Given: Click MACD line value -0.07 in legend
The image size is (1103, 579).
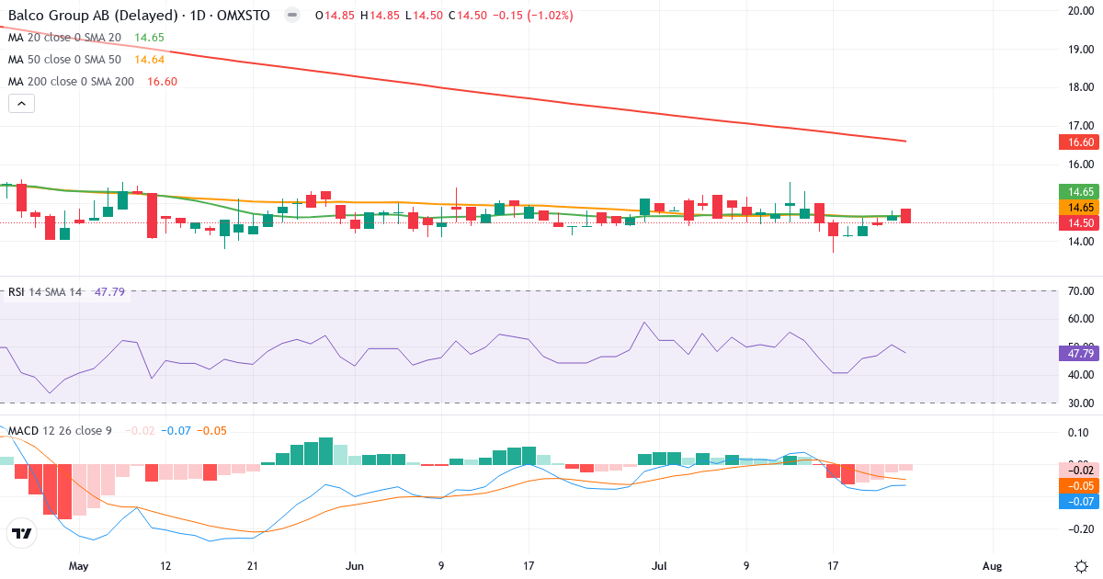Looking at the screenshot, I should 176,430.
